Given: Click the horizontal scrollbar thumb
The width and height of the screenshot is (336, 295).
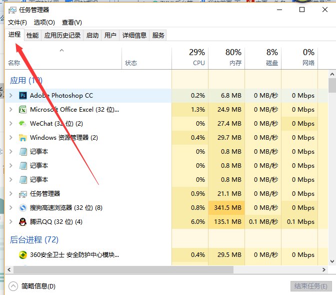Looking at the screenshot, I should (x=123, y=269).
